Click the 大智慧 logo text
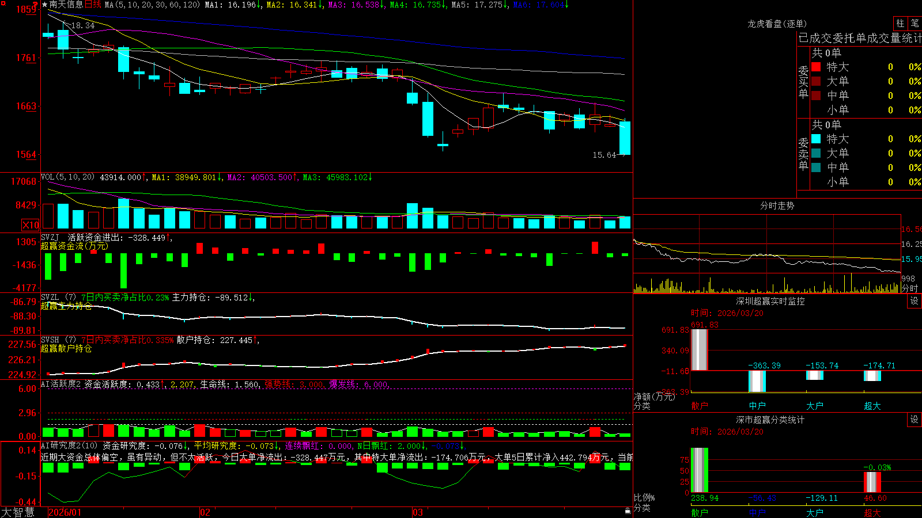Screen dimensions: 922x518 (18, 512)
